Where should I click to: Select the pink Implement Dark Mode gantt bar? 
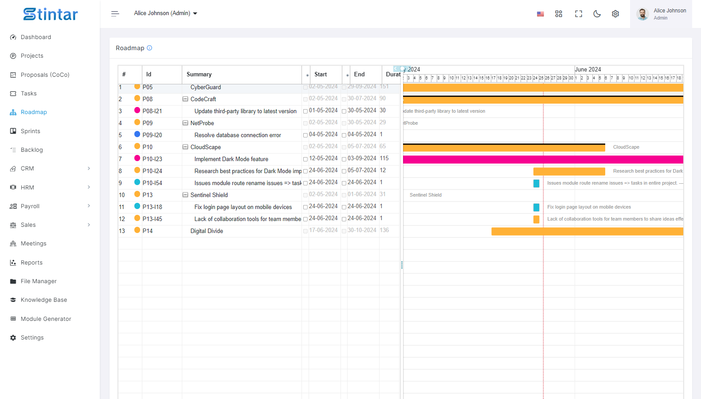543,159
